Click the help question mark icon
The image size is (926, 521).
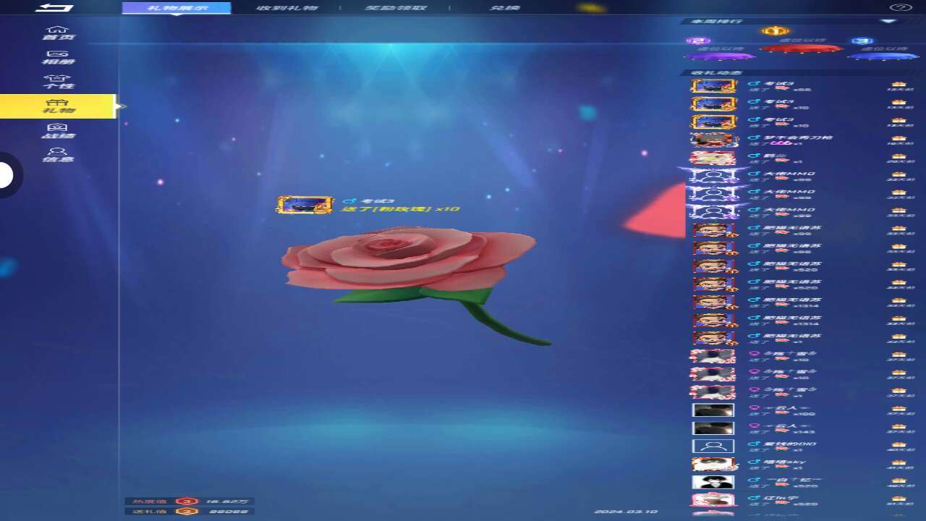[899, 8]
